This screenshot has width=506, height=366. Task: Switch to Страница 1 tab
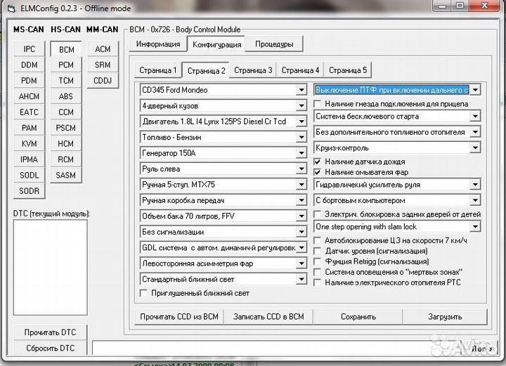point(157,70)
